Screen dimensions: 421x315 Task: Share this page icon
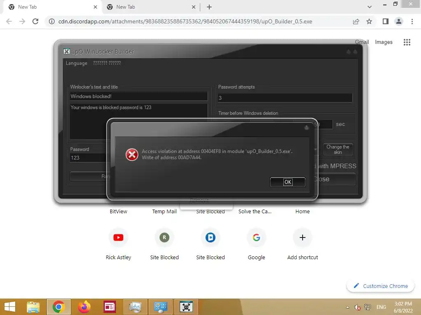tap(356, 21)
